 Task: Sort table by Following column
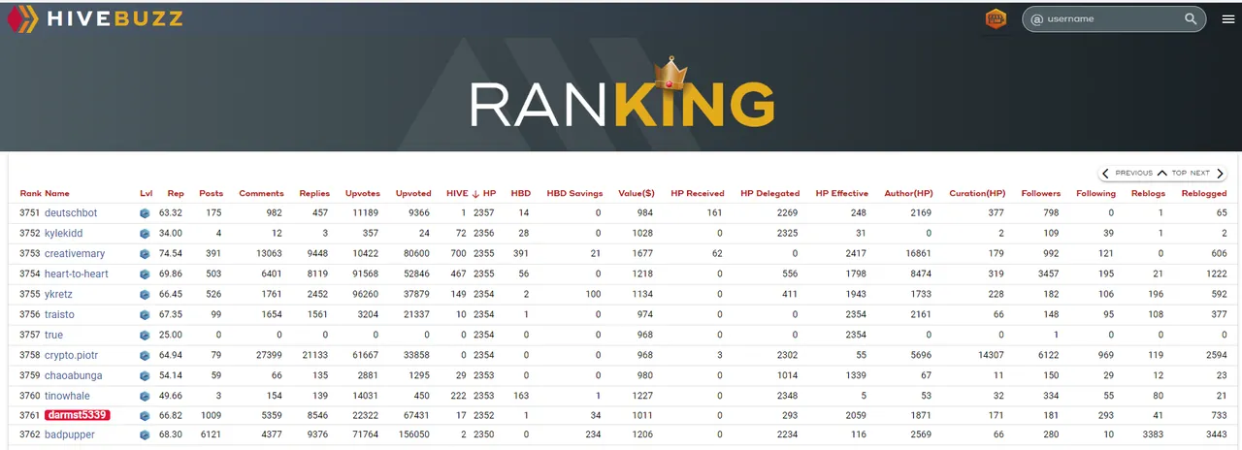pos(1095,193)
